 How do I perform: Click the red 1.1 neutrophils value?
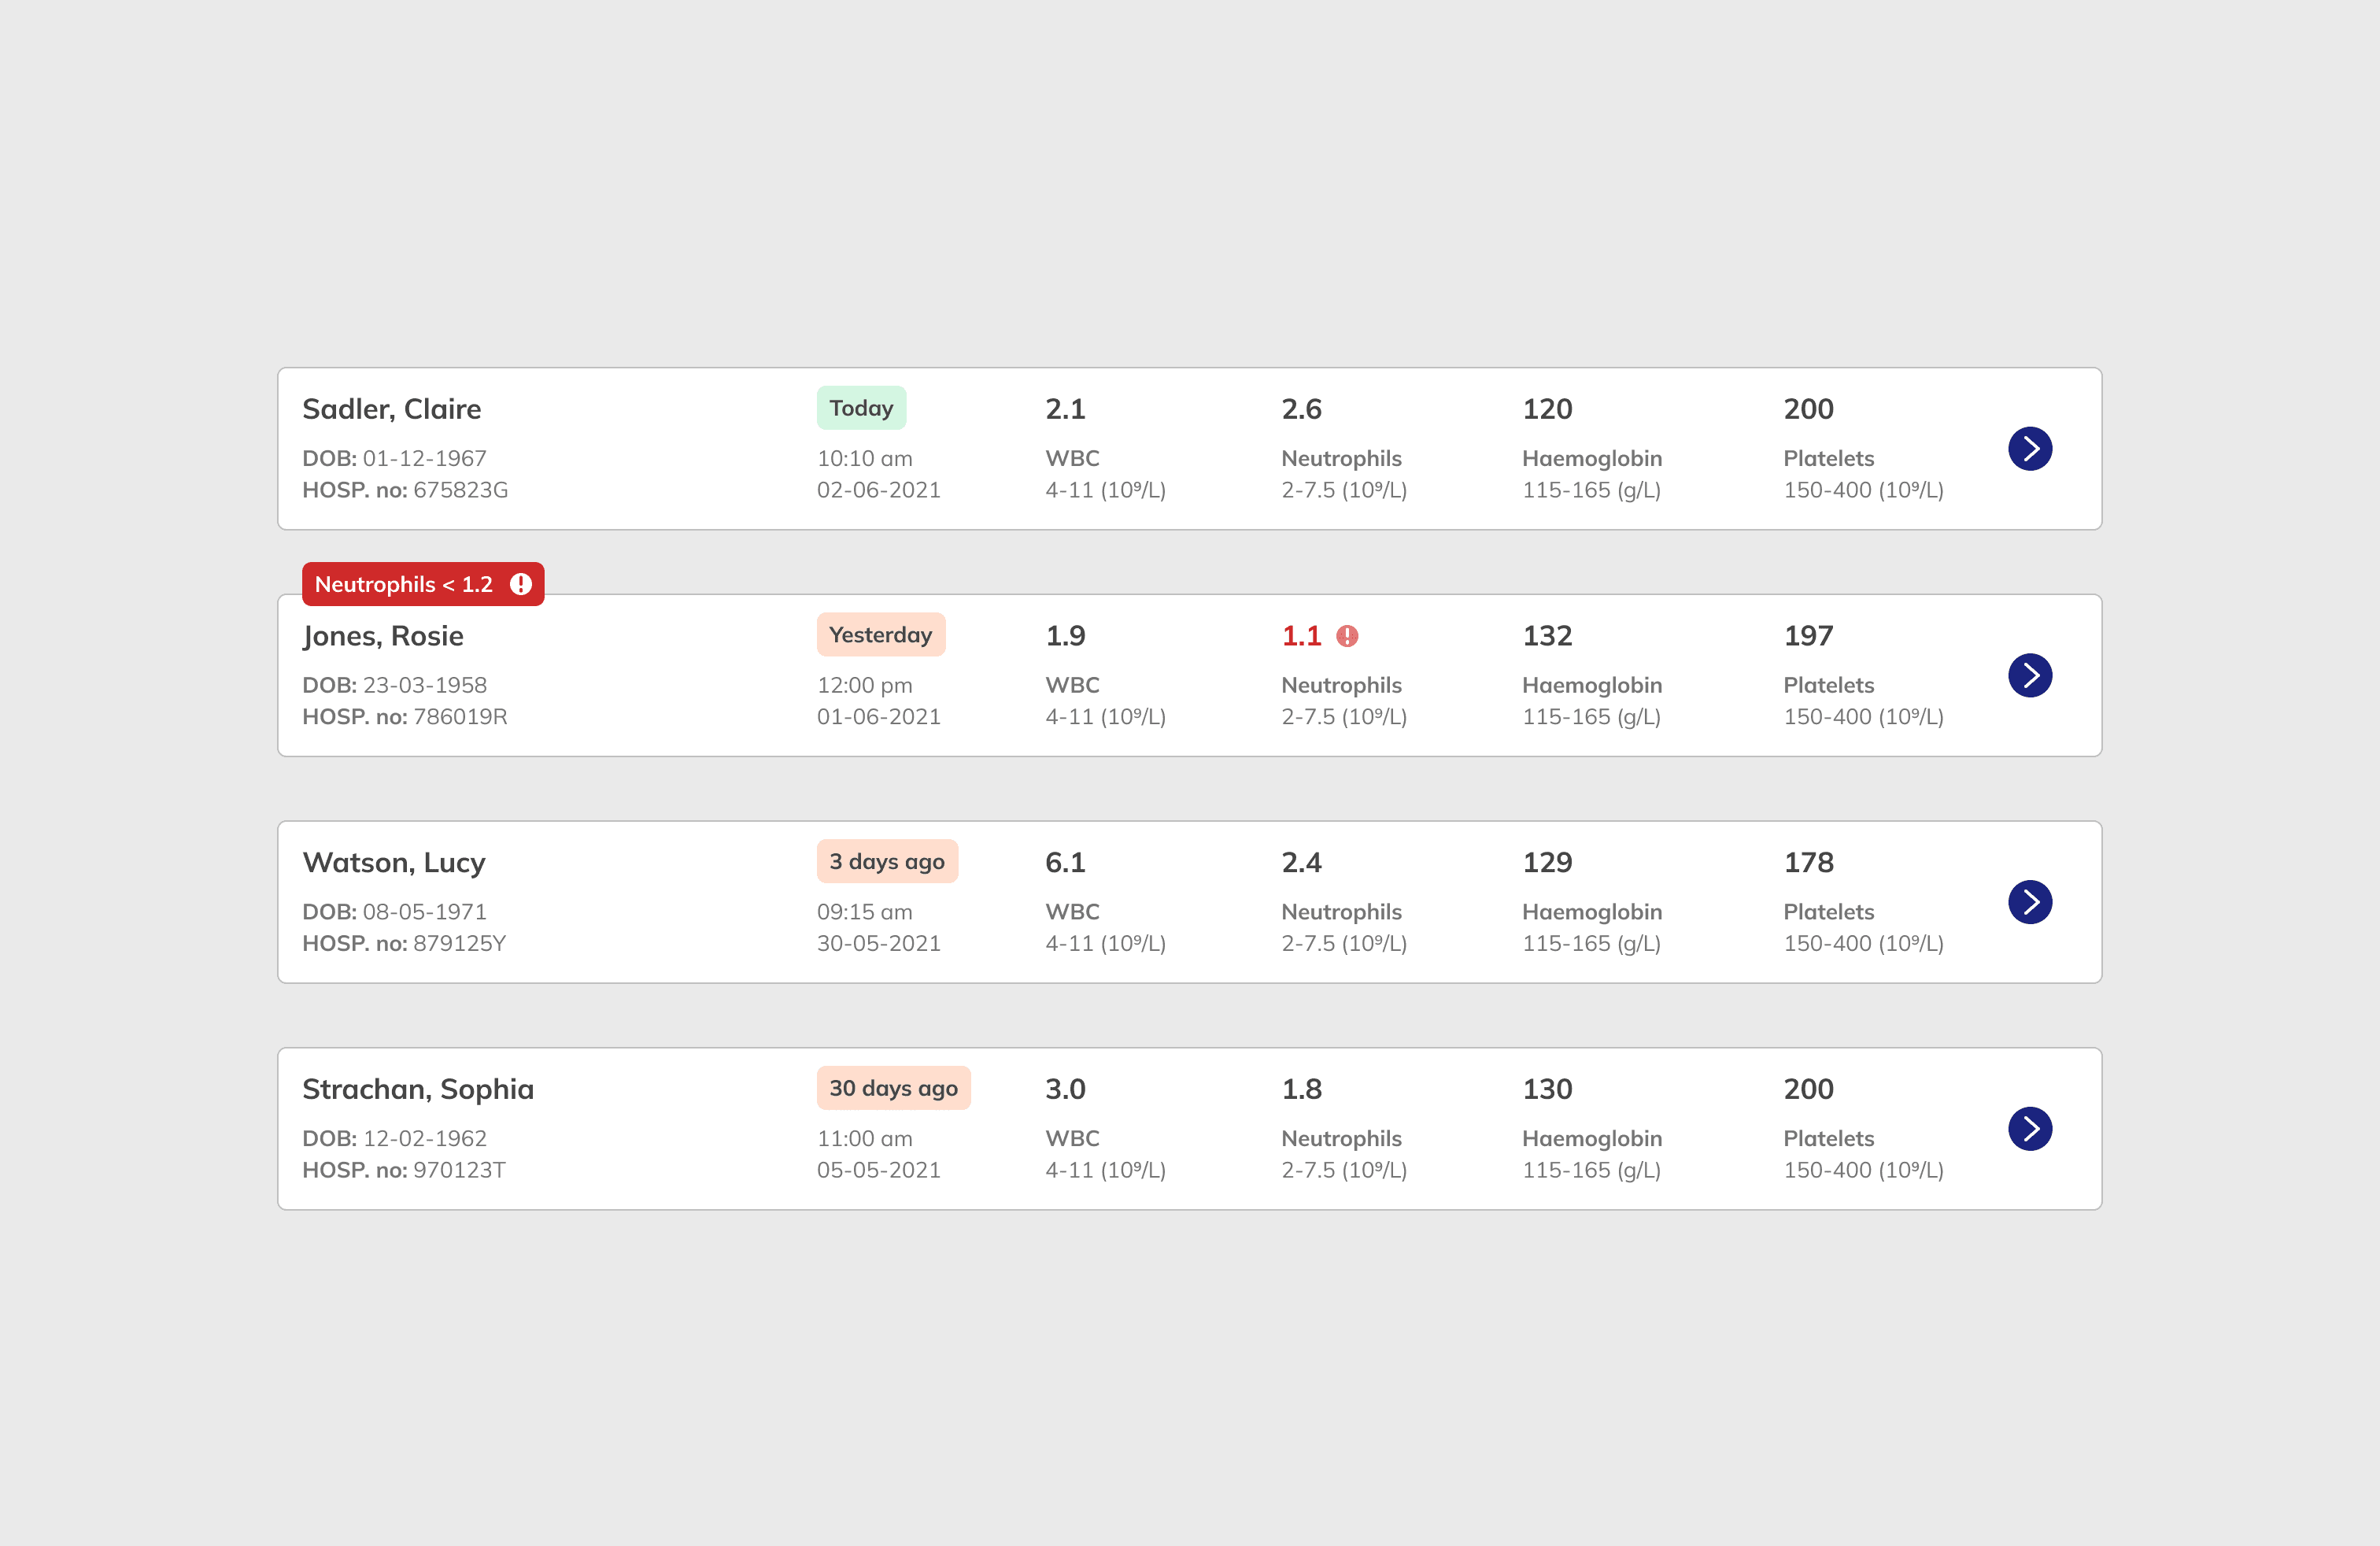click(x=1301, y=636)
